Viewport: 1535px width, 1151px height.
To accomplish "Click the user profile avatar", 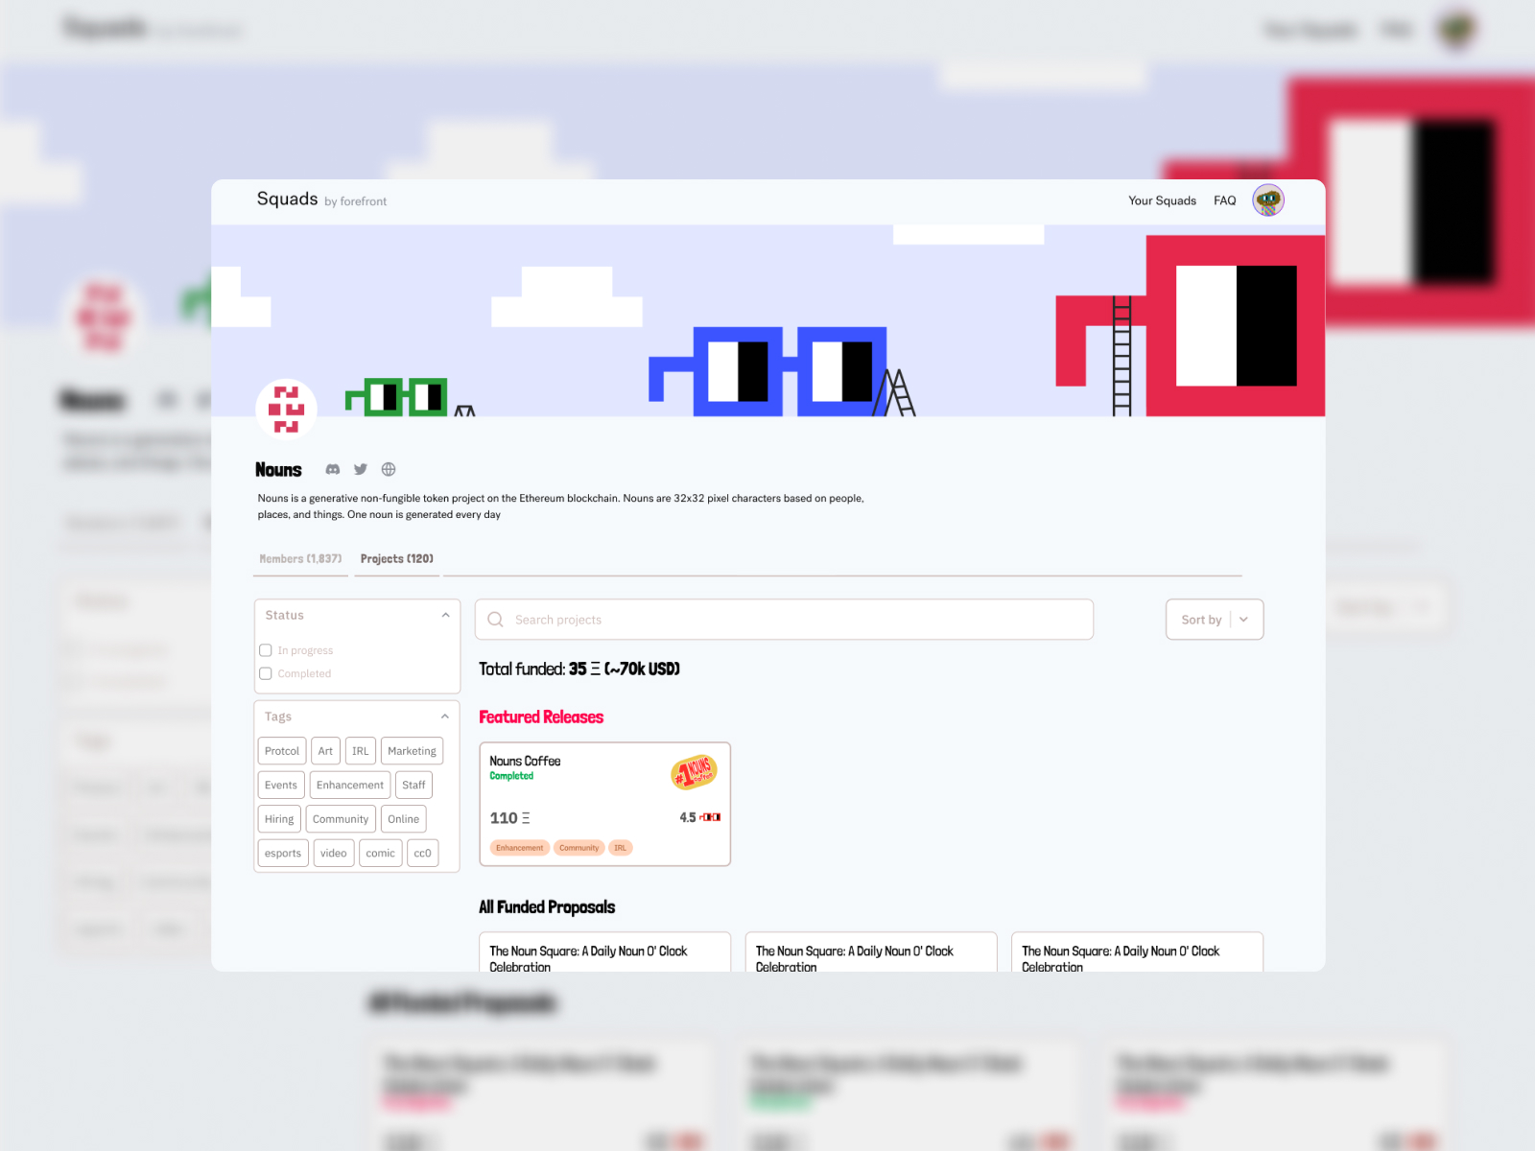I will 1268,200.
